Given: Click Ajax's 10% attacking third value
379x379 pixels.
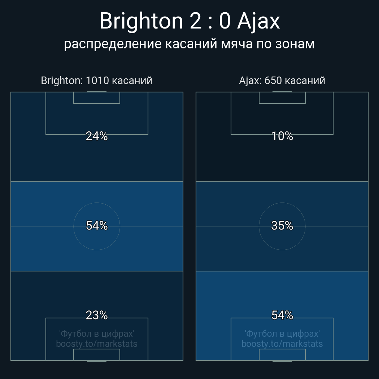Looking at the screenshot, I should pyautogui.click(x=282, y=136).
